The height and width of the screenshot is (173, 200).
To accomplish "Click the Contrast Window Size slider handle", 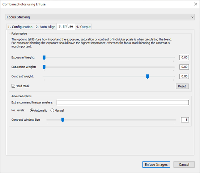I will (63, 120).
